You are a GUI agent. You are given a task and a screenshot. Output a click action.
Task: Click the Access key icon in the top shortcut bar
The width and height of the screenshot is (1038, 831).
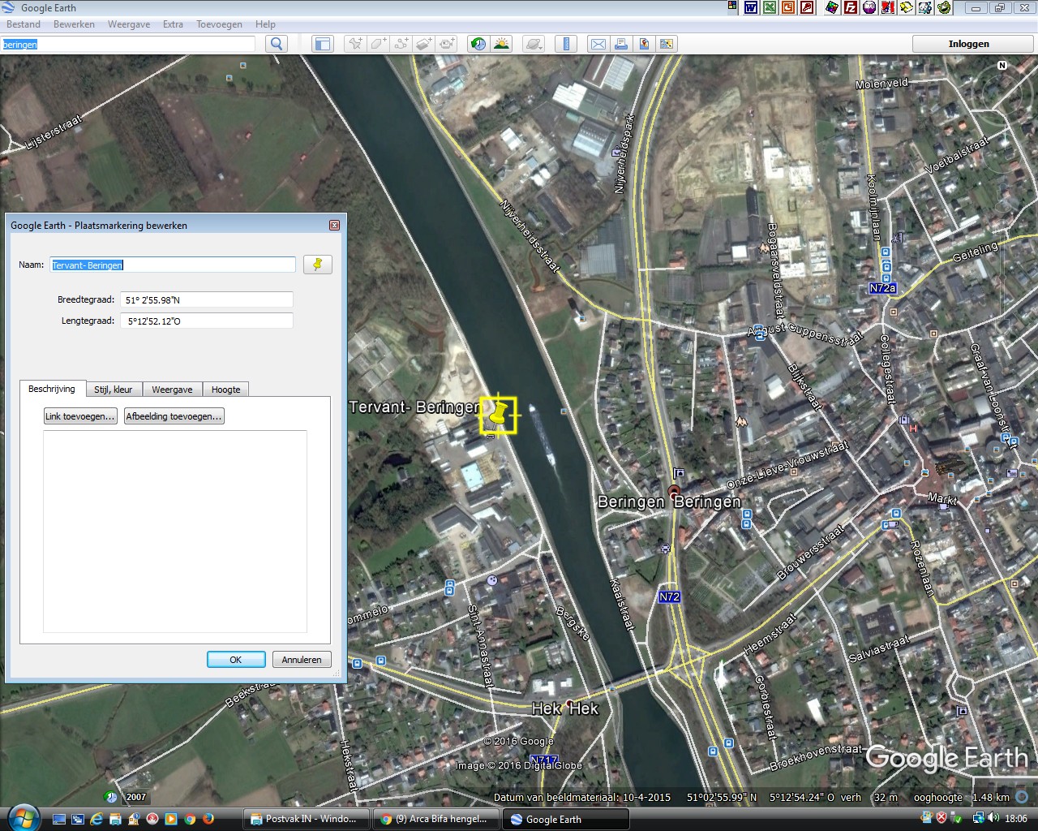807,7
